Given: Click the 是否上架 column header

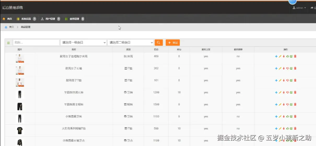Looking at the screenshot, I should point(206,49).
